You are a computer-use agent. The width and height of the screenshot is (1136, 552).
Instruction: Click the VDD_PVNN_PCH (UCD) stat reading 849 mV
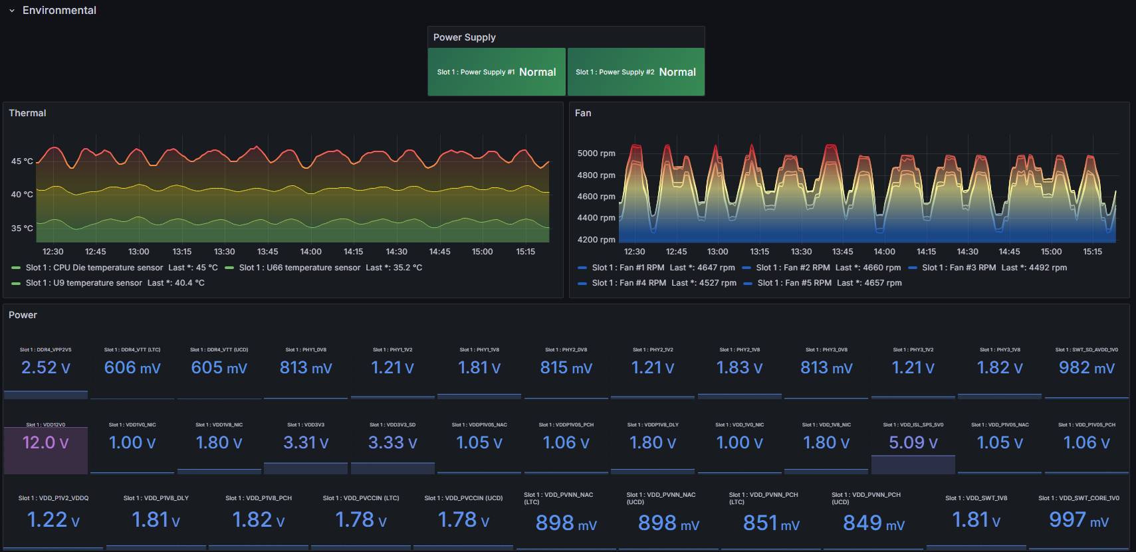[x=874, y=523]
